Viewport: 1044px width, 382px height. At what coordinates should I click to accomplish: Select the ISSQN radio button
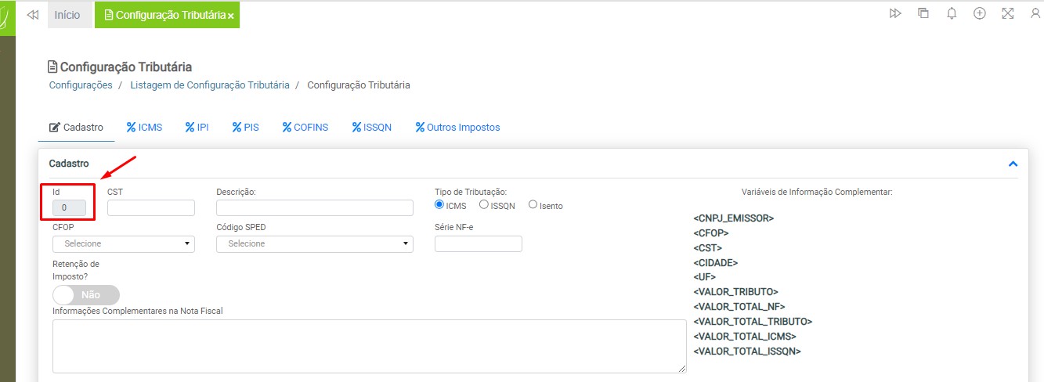coord(484,205)
